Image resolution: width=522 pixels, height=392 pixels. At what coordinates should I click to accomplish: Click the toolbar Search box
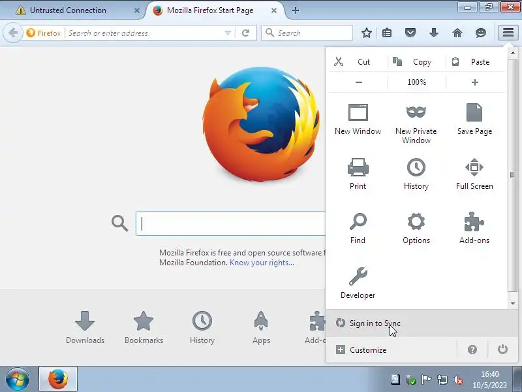pos(307,33)
